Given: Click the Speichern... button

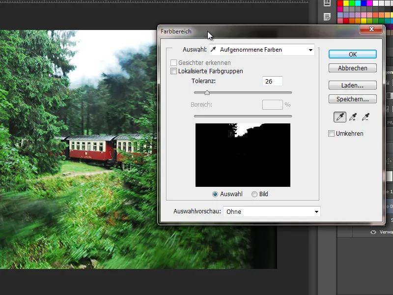Looking at the screenshot, I should coord(353,99).
